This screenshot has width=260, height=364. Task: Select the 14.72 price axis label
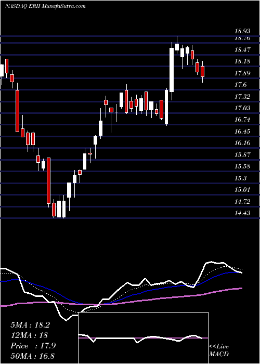(242, 202)
